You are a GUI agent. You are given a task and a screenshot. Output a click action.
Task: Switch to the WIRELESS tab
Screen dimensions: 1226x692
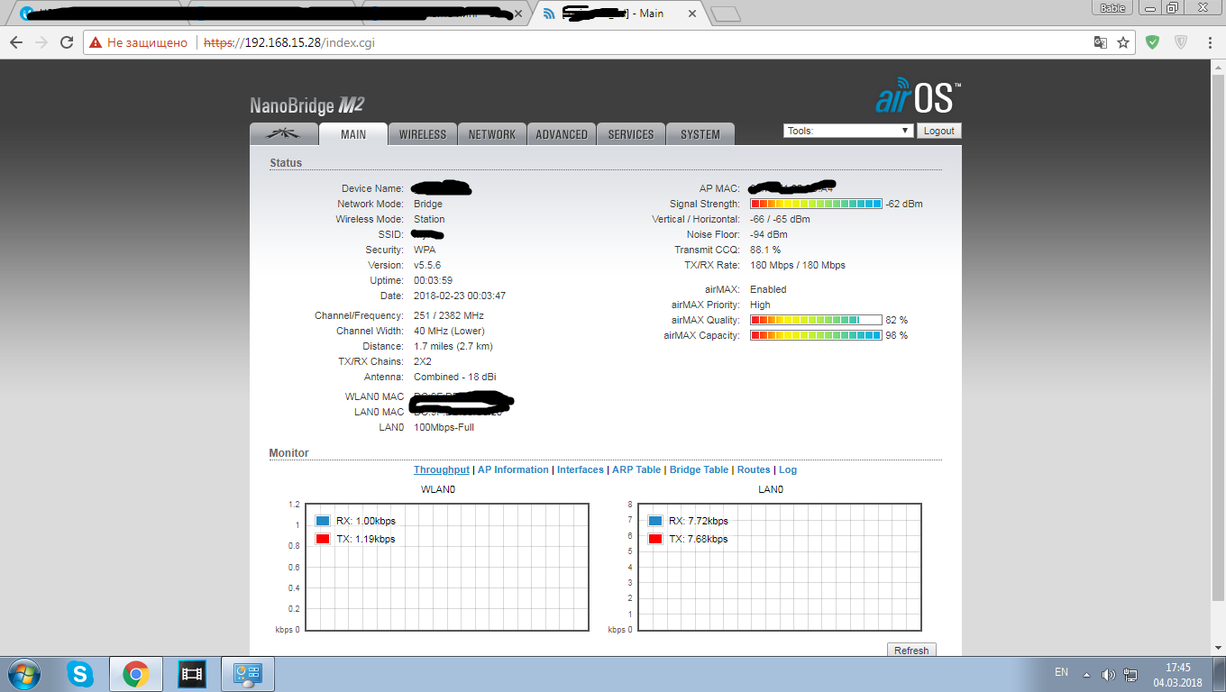(x=423, y=134)
